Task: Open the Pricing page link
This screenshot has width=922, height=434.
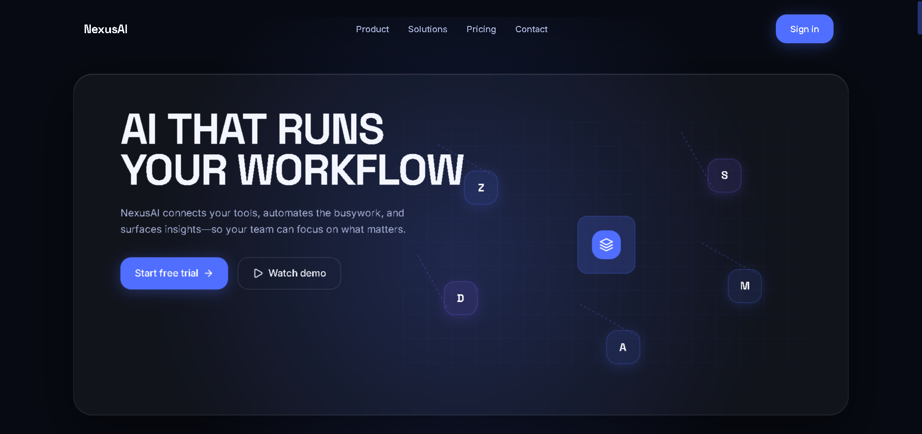Action: pos(481,29)
